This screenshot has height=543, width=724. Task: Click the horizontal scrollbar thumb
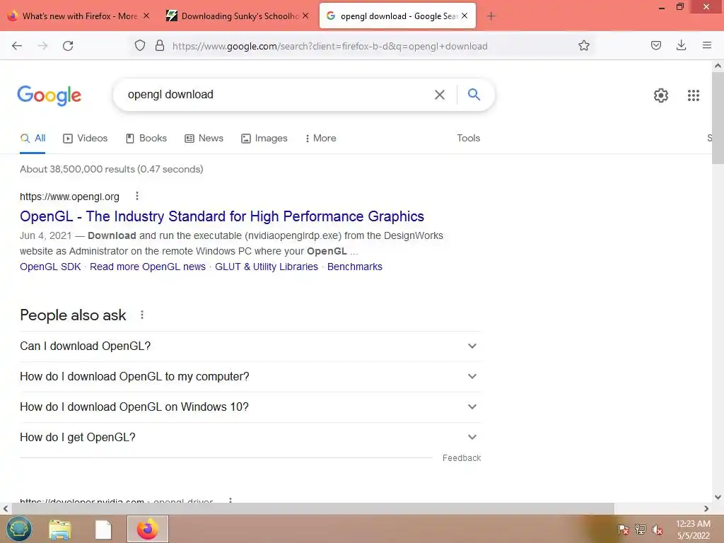pos(313,508)
